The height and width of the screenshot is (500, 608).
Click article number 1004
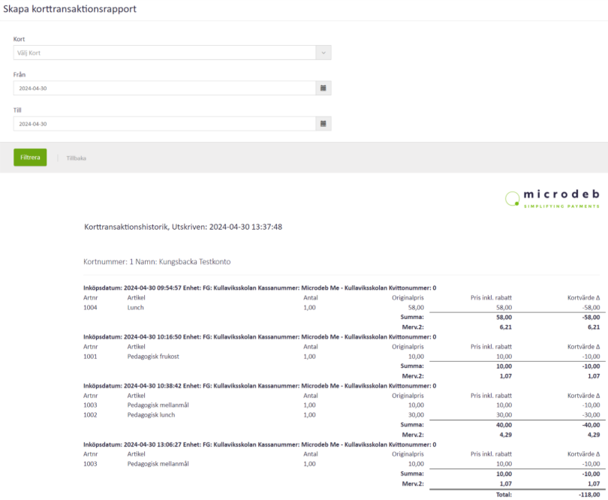point(91,308)
